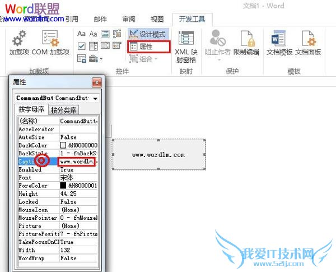Click the Font 宋体 value

[x=78, y=178]
